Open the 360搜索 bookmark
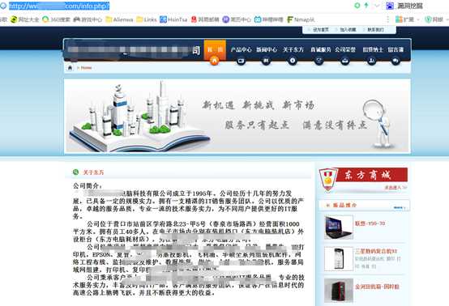The height and width of the screenshot is (306, 449). point(56,19)
